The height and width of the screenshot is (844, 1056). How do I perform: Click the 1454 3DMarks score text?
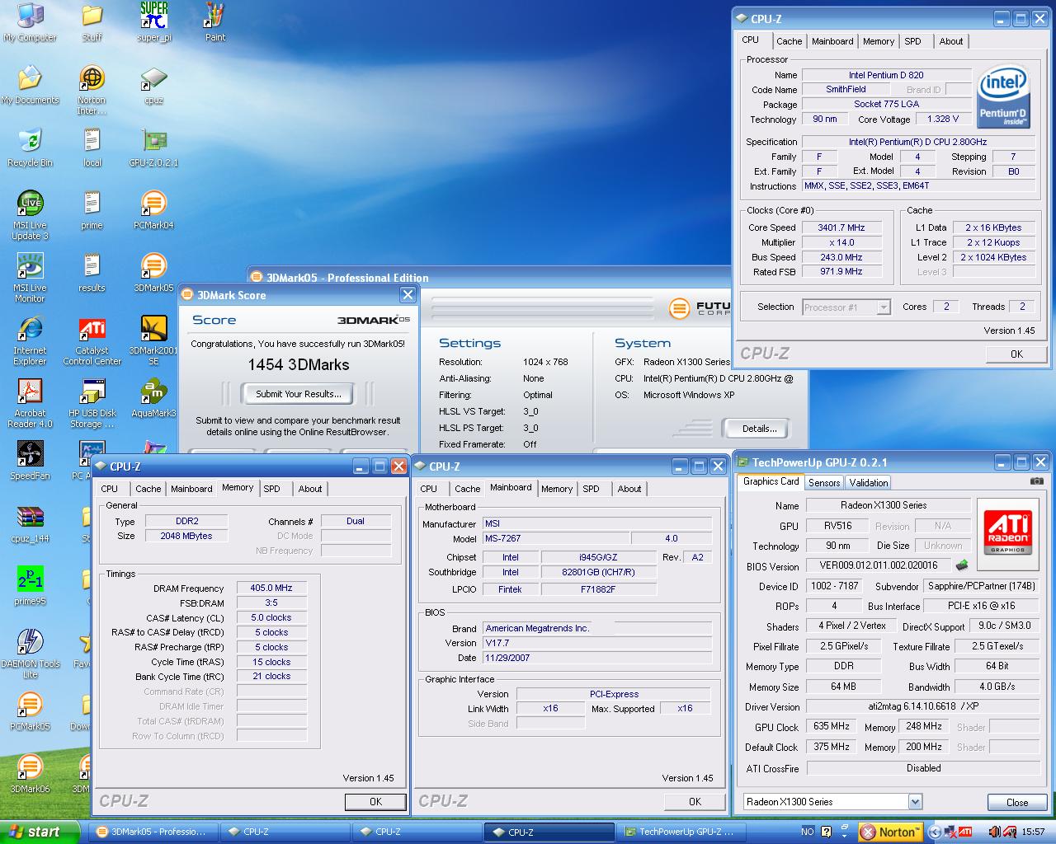(298, 364)
